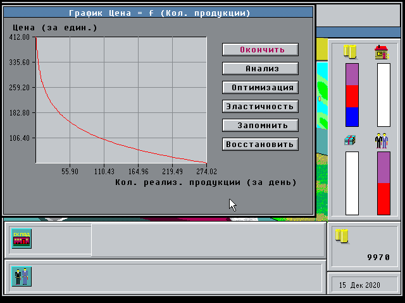Click the date 15 Дек 2020
405x303 pixels.
[359, 285]
